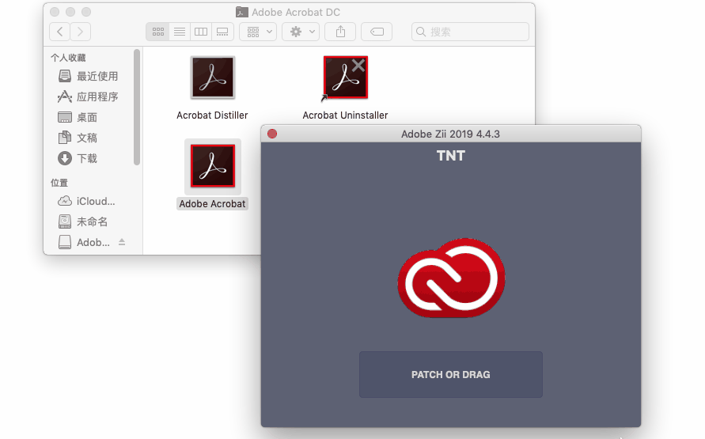The height and width of the screenshot is (439, 705).
Task: Click the Acrobat Distiller file name
Action: tap(212, 115)
